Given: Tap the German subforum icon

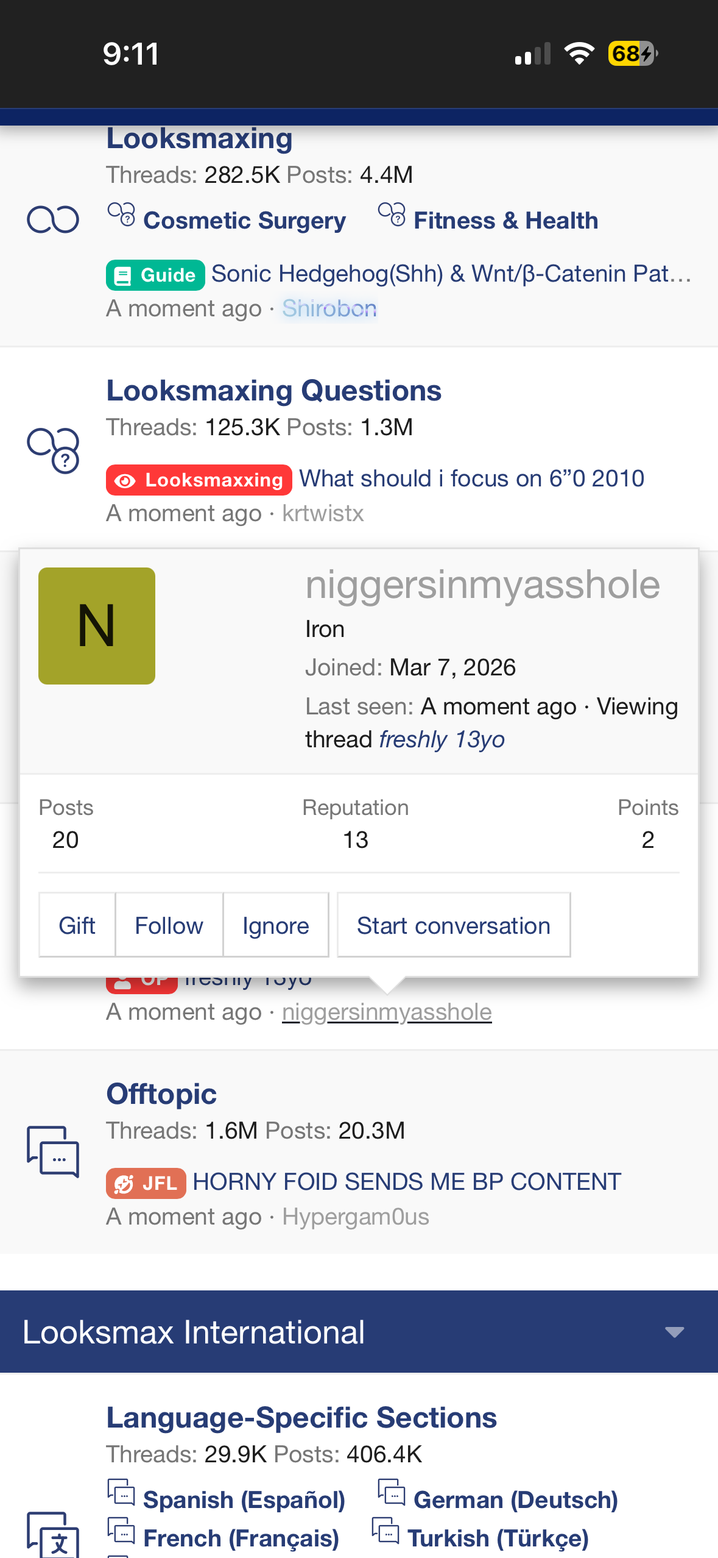Looking at the screenshot, I should pos(392,1492).
